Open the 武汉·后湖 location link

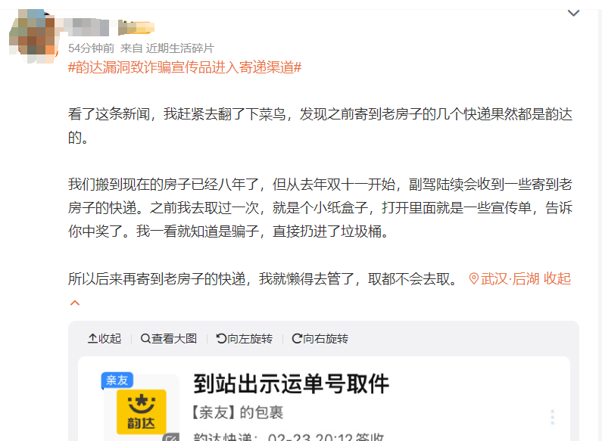[x=510, y=279]
